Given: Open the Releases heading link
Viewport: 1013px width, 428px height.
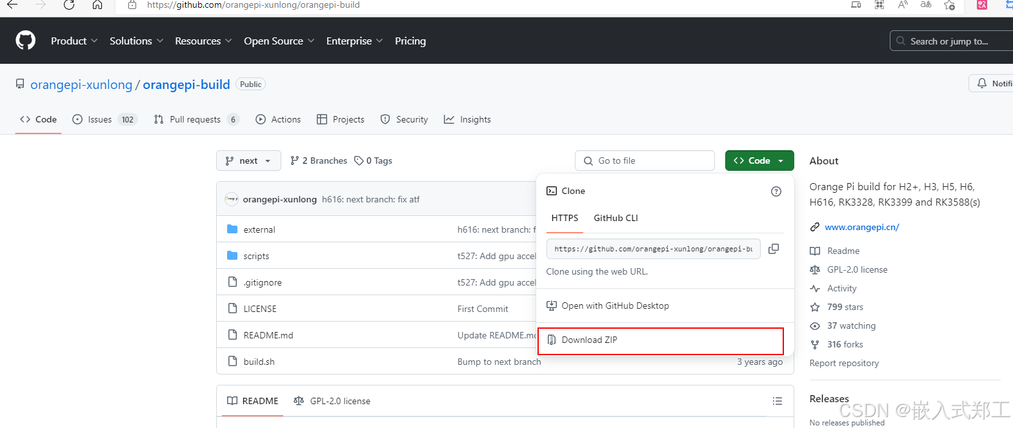Looking at the screenshot, I should click(x=829, y=399).
